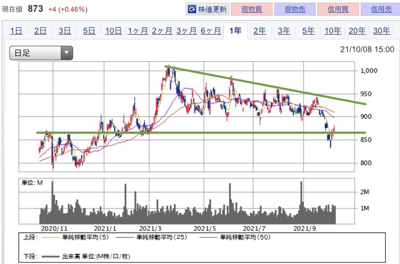400x264 pixels.
Task: Click the gray swatch for 出来高
Action: pyautogui.click(x=50, y=257)
